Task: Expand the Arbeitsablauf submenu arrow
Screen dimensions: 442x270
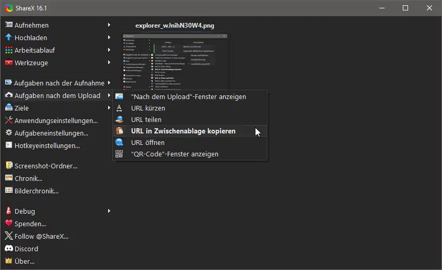Action: pyautogui.click(x=109, y=50)
